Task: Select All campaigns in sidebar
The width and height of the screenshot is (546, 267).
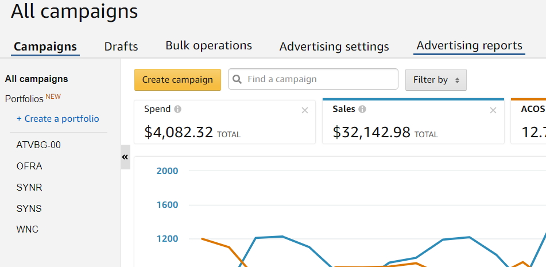Action: pos(36,79)
